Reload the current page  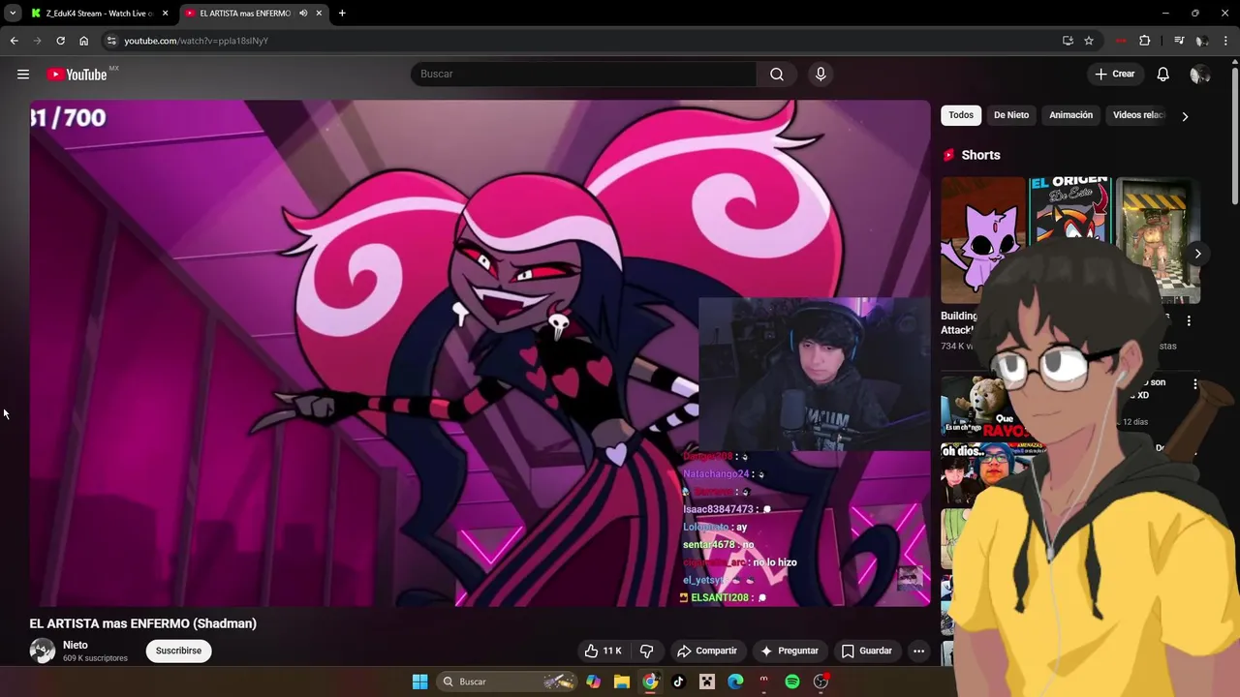pos(60,41)
